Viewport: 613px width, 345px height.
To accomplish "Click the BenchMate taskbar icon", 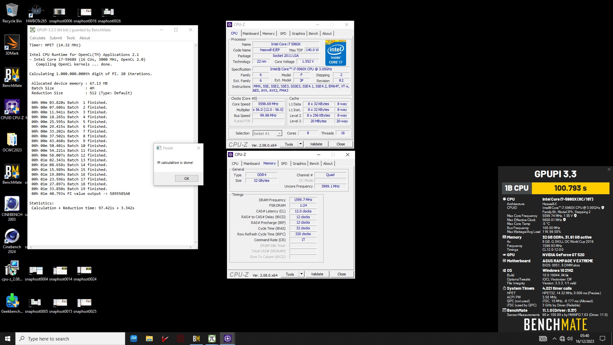I will [x=196, y=339].
